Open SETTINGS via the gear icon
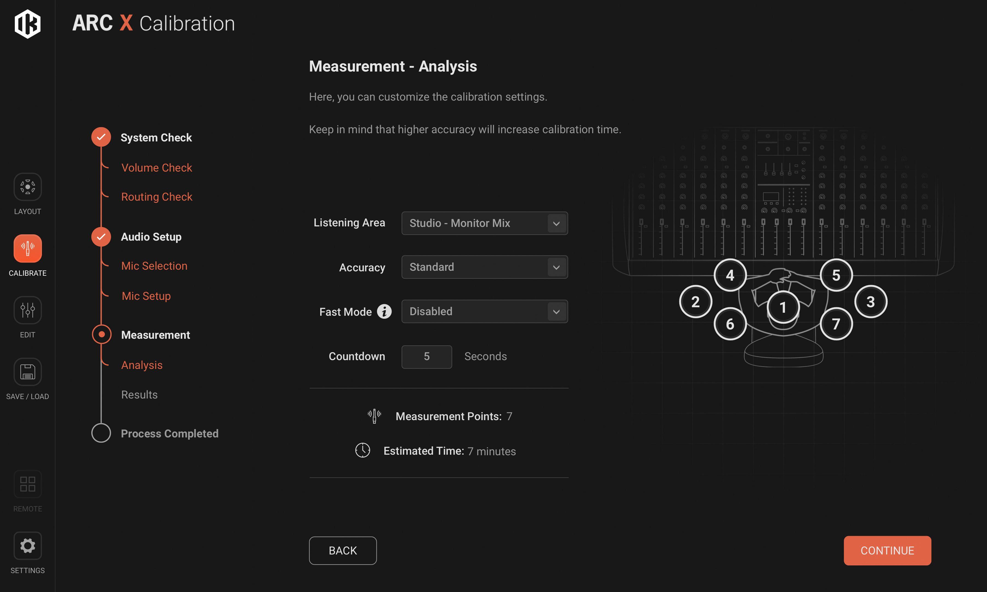The height and width of the screenshot is (592, 987). pos(27,546)
